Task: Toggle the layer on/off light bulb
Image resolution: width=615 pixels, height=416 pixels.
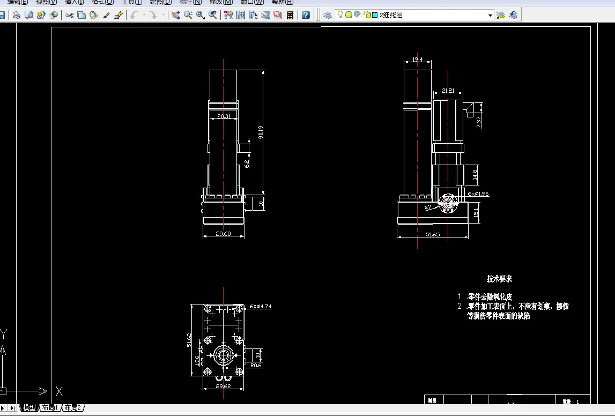Action: [340, 15]
